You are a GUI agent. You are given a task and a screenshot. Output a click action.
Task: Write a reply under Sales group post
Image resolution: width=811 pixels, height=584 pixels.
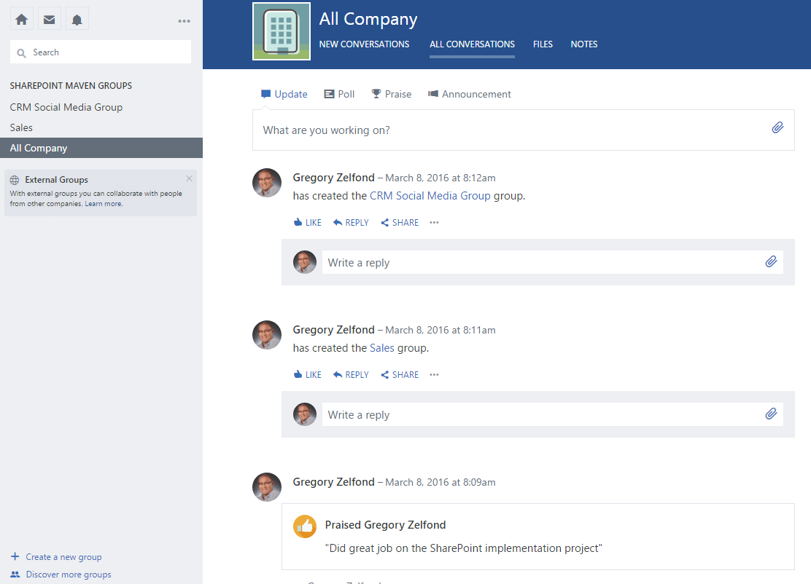(552, 414)
